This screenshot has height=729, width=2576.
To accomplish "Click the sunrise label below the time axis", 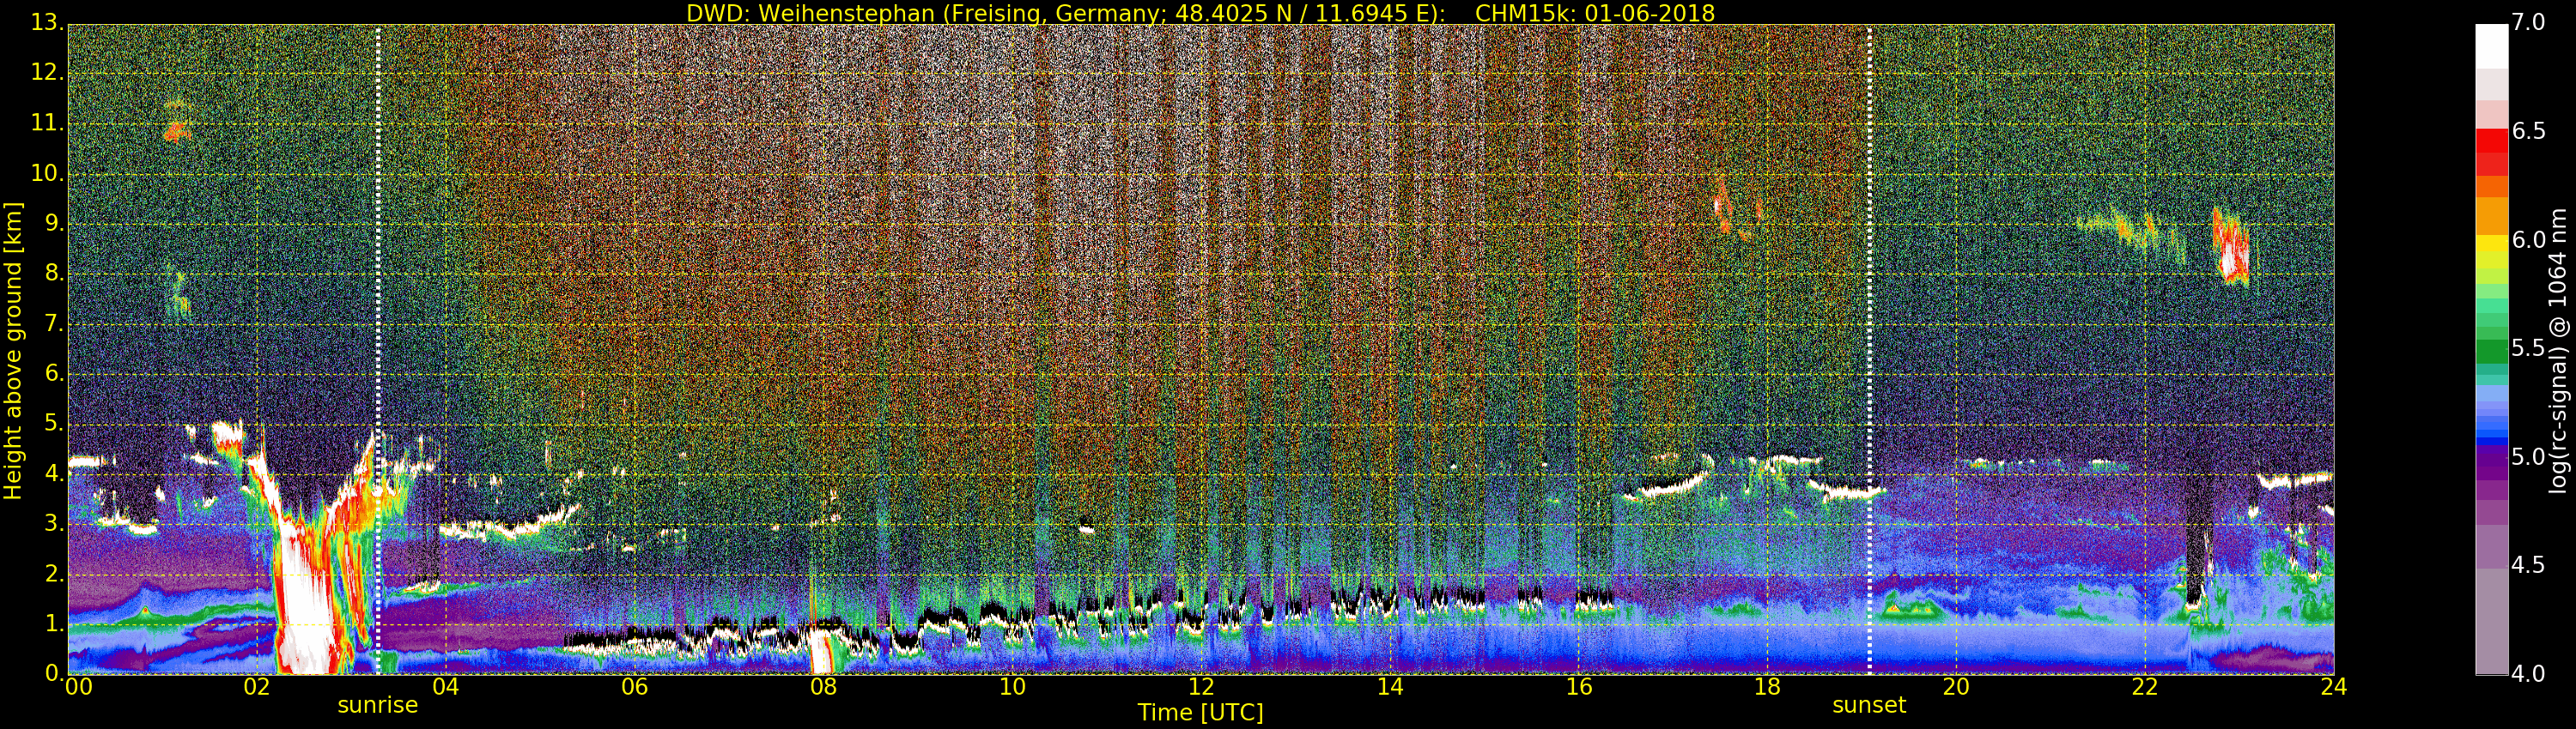I will pos(377,705).
